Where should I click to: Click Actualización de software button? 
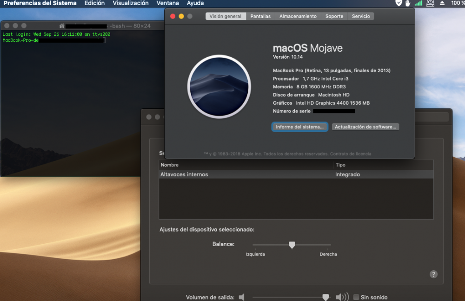[365, 127]
